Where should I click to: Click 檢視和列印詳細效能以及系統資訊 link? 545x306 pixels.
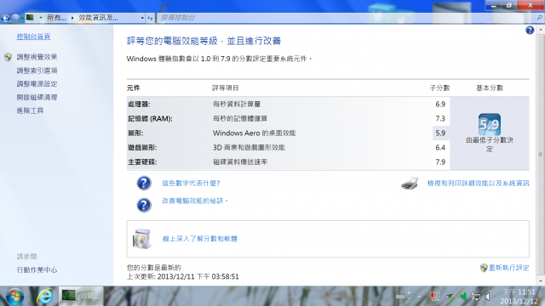[x=479, y=184]
